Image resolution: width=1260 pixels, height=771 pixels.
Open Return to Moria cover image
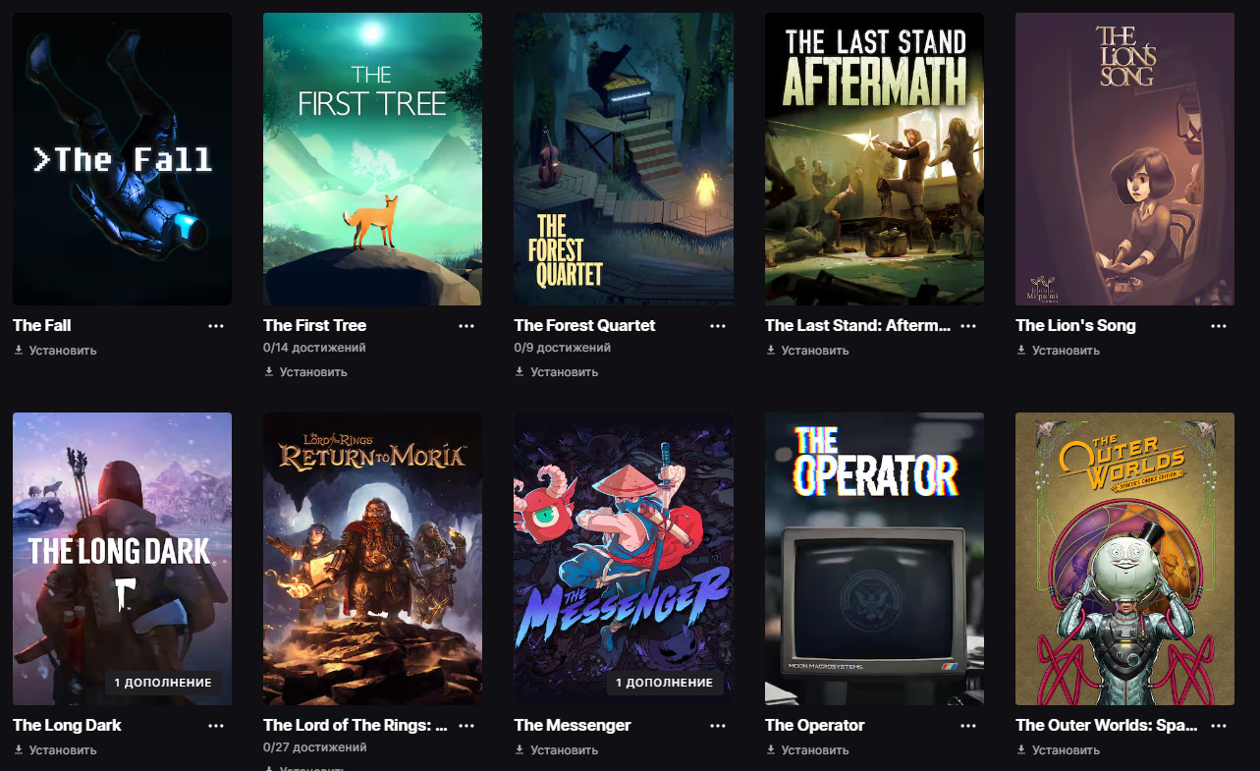372,559
